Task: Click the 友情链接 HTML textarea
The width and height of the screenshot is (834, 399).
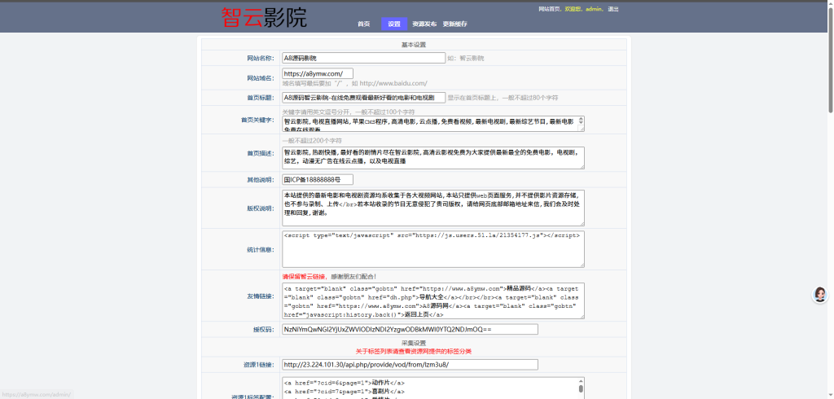Action: tap(433, 300)
